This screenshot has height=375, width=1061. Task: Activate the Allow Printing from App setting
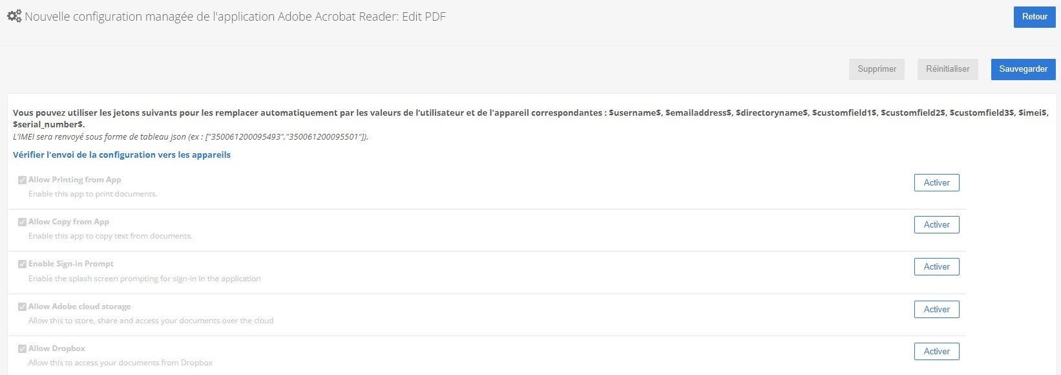(x=937, y=183)
